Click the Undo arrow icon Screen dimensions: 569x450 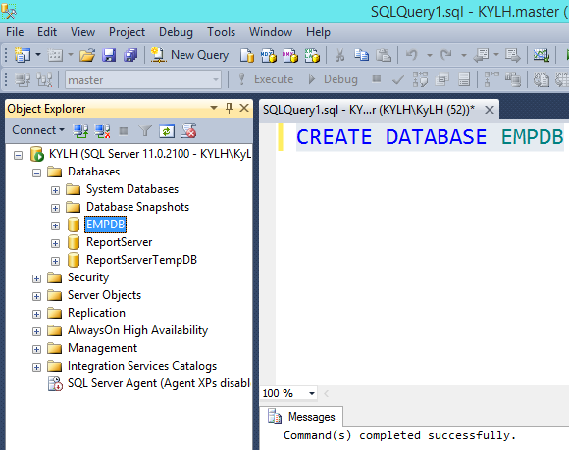click(x=412, y=55)
